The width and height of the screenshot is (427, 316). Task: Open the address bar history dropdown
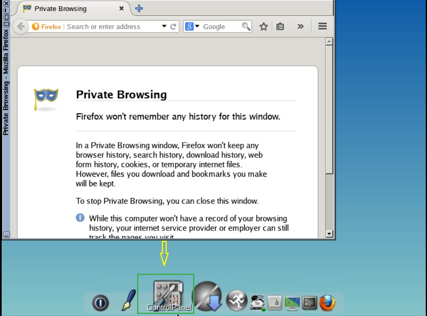click(164, 26)
